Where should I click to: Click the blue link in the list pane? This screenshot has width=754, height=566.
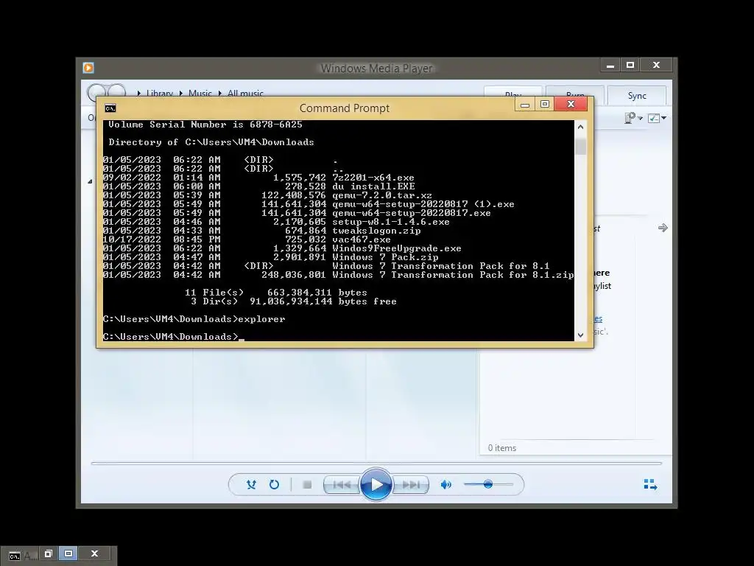(598, 318)
